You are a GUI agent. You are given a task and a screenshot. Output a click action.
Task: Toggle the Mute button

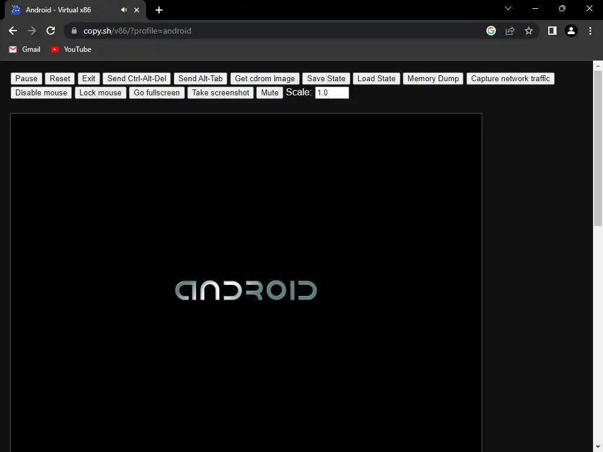coord(270,92)
